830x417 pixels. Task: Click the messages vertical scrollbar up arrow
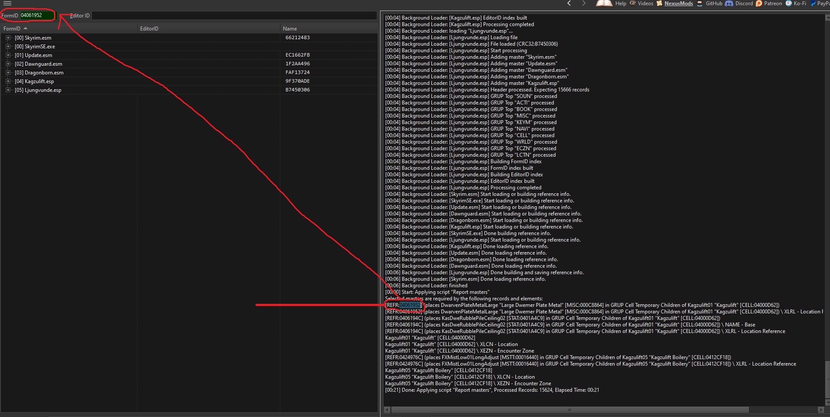(827, 18)
